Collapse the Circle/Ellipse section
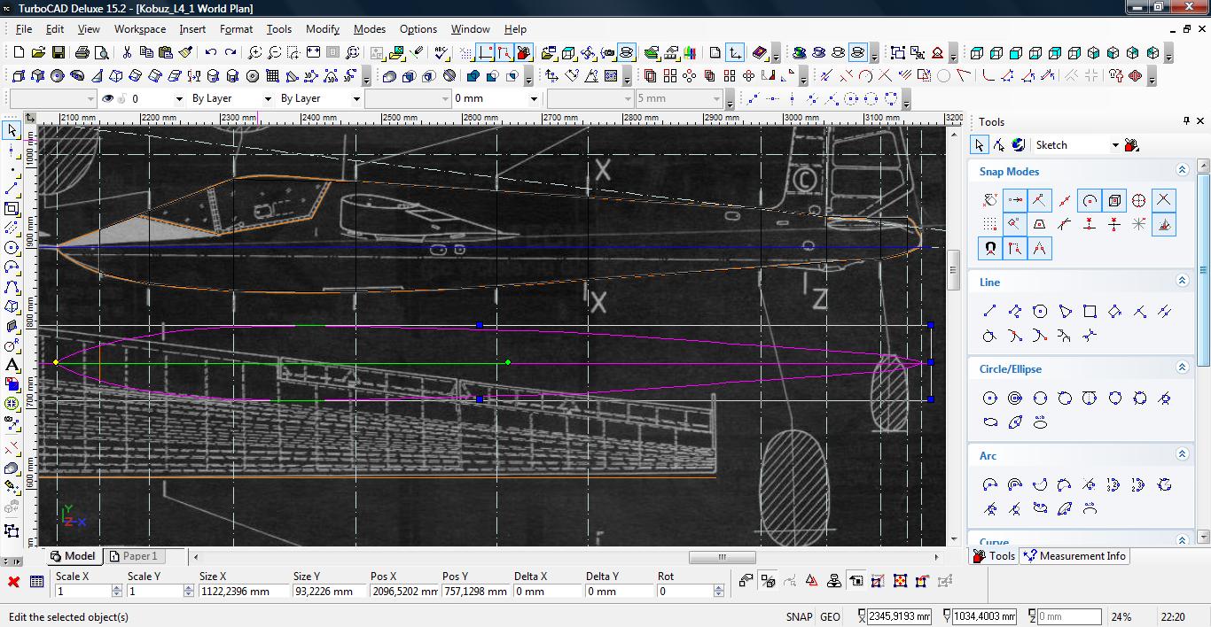 click(x=1182, y=368)
